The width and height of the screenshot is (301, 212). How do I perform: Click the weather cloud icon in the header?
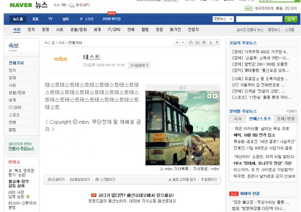coord(71,5)
